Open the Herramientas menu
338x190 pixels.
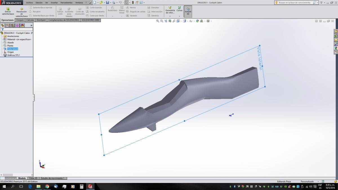66,3
